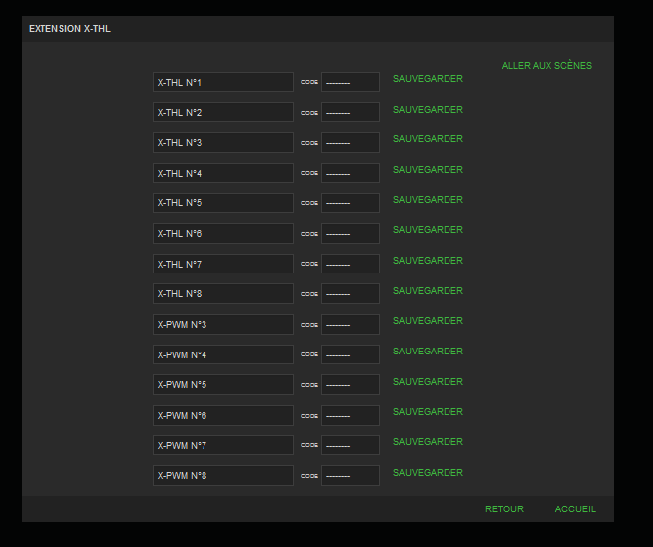Focus the code field for X-THL N°5
This screenshot has width=653, height=547.
[351, 202]
